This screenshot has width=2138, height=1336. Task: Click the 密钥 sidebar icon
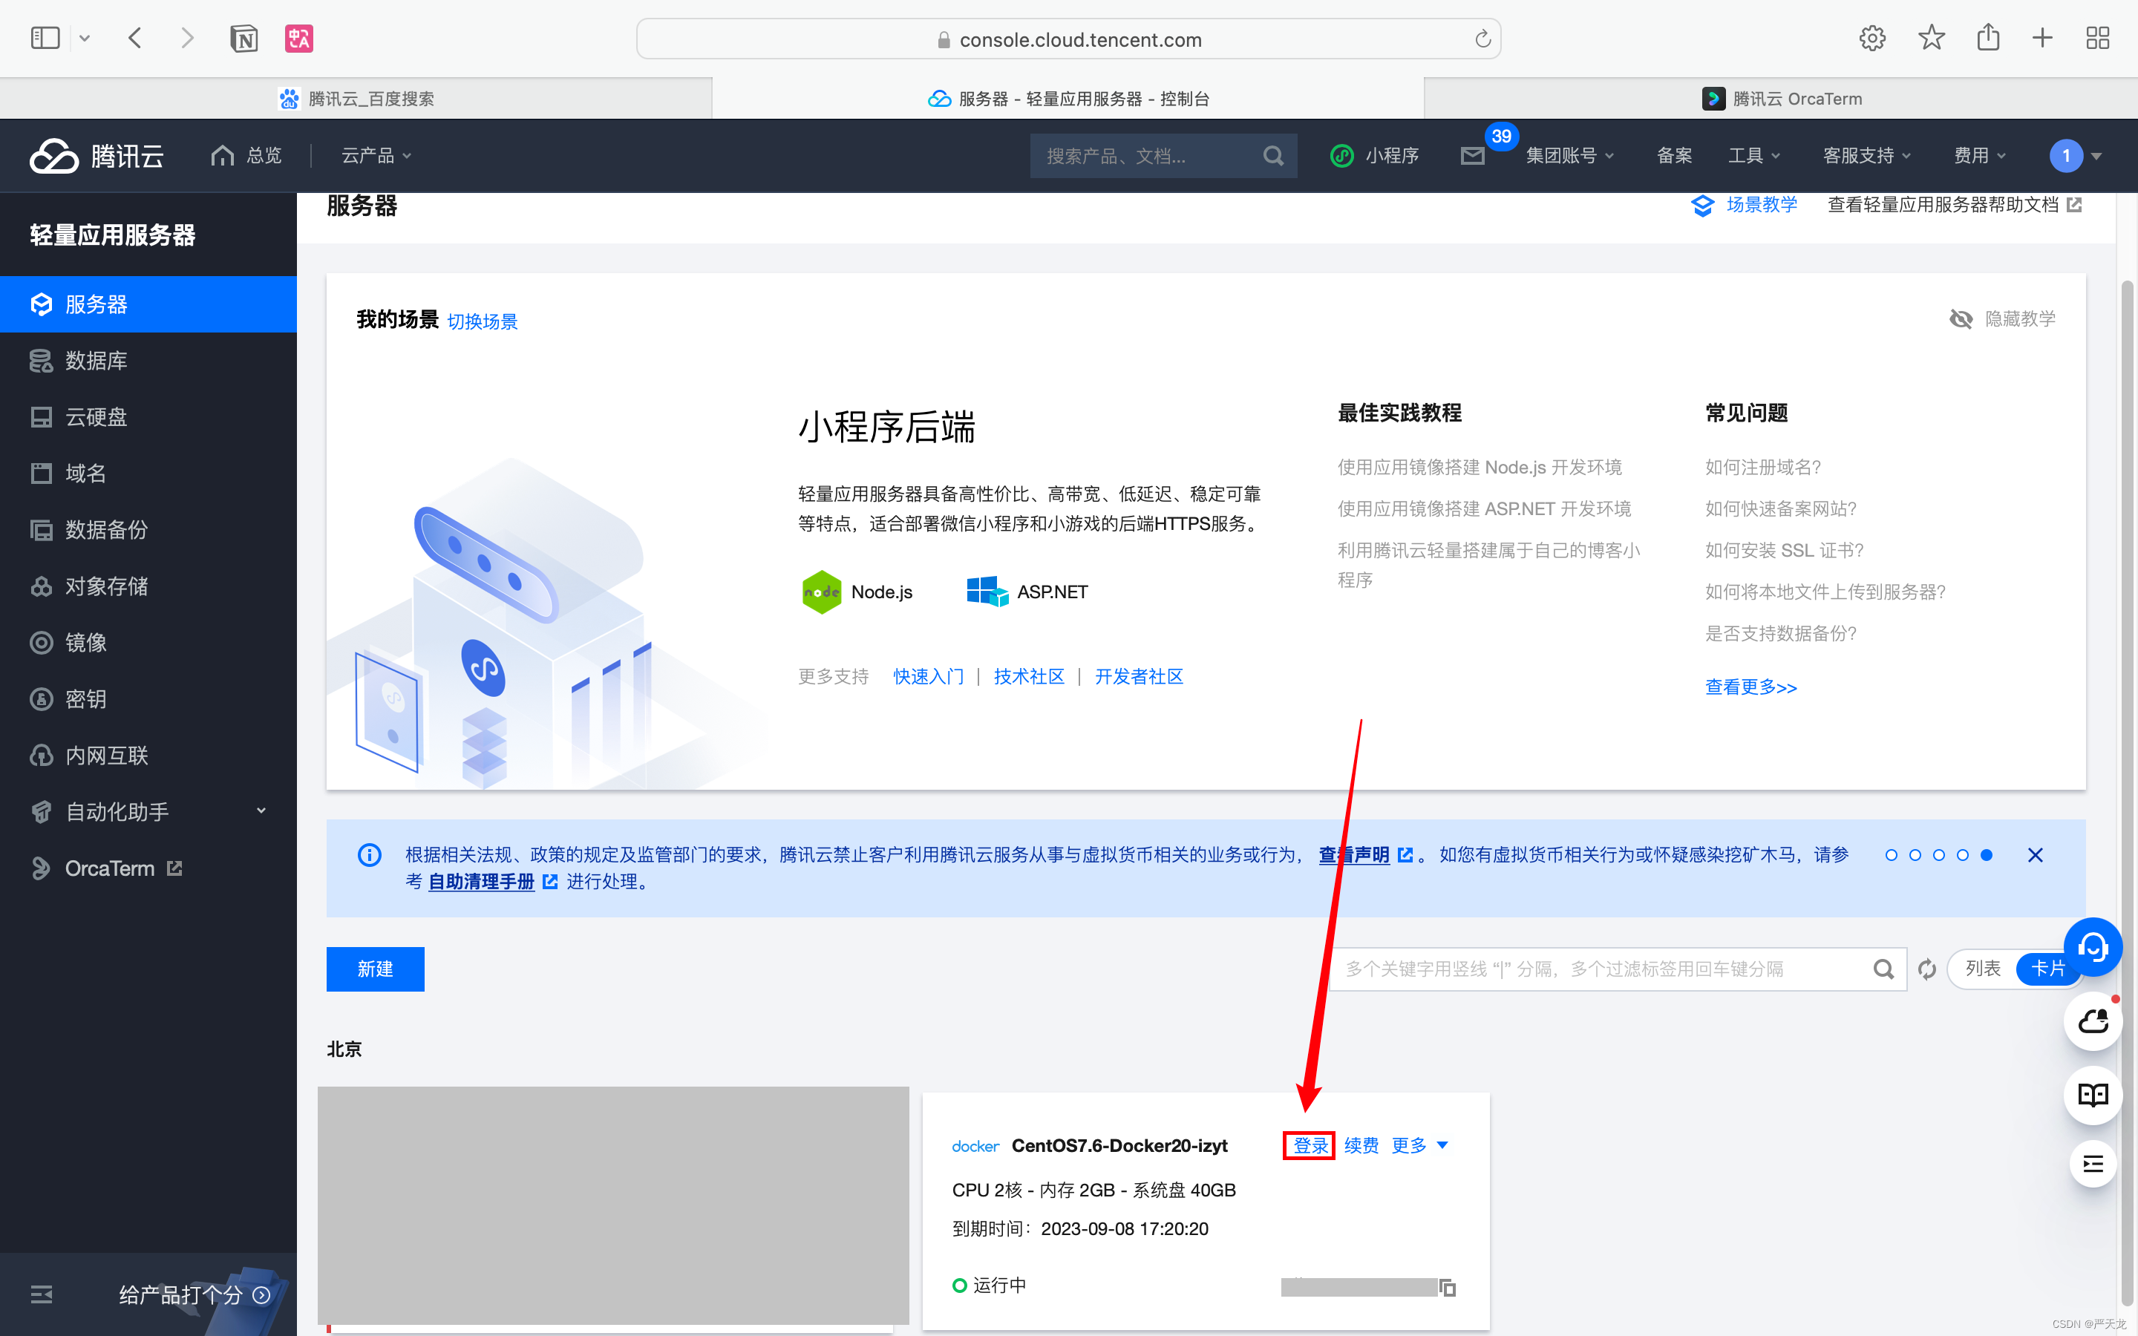pyautogui.click(x=40, y=697)
